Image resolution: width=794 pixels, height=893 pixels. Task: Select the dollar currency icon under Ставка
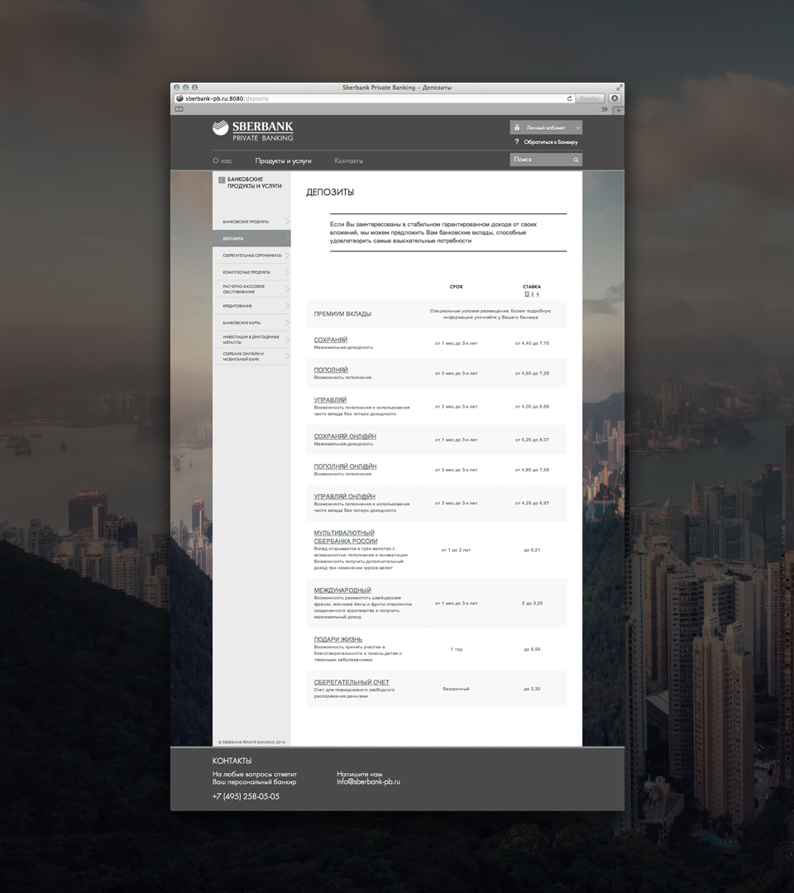(x=533, y=294)
